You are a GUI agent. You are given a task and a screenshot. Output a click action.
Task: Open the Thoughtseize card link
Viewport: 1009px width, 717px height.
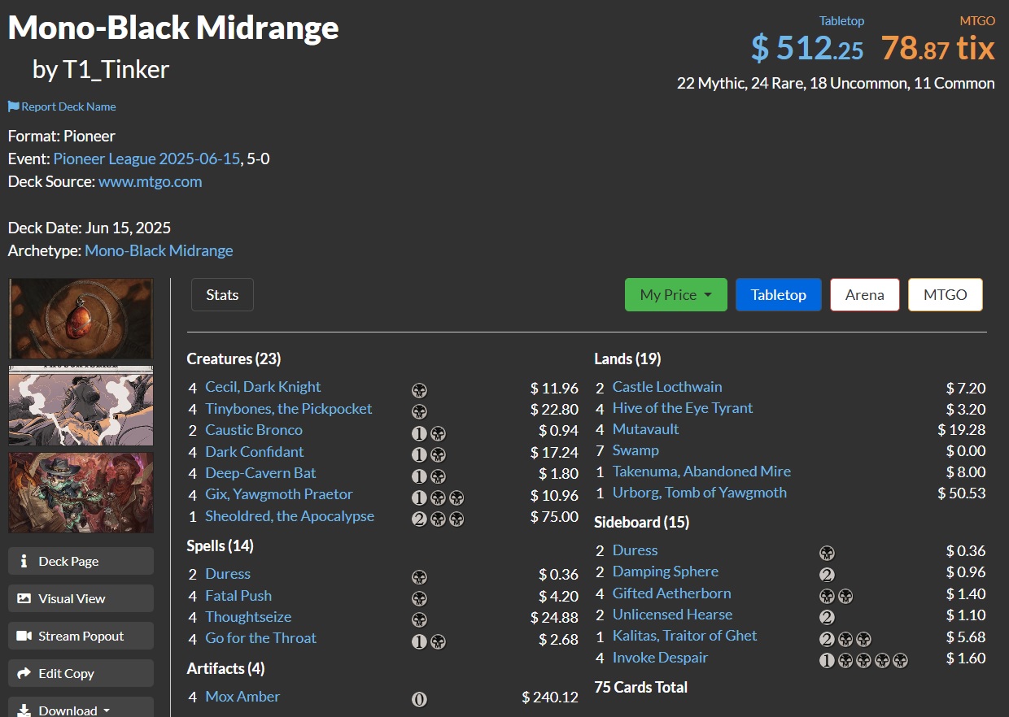tap(248, 616)
